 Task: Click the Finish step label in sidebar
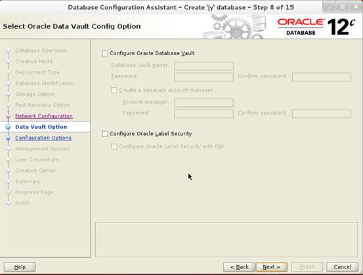(23, 203)
